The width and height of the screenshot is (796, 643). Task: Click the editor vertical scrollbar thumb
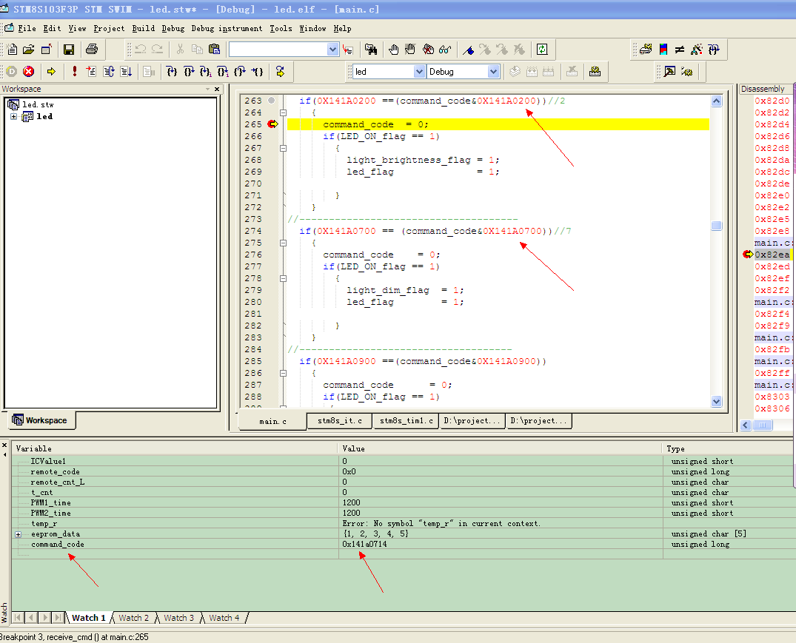coord(716,226)
